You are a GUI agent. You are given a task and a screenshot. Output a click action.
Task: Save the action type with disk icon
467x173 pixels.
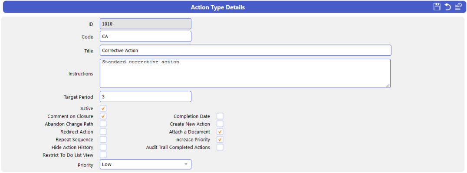pyautogui.click(x=437, y=7)
